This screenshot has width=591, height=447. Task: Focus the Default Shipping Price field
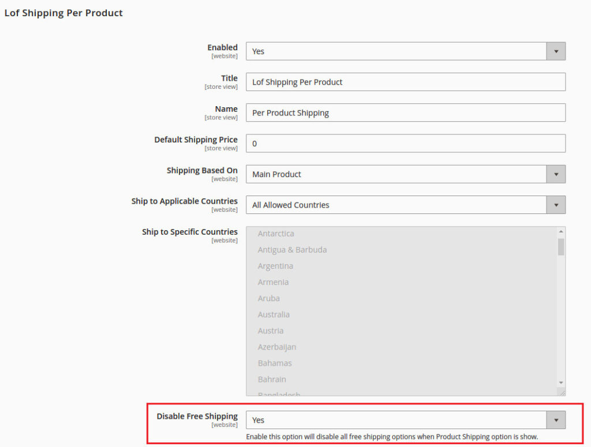(405, 144)
